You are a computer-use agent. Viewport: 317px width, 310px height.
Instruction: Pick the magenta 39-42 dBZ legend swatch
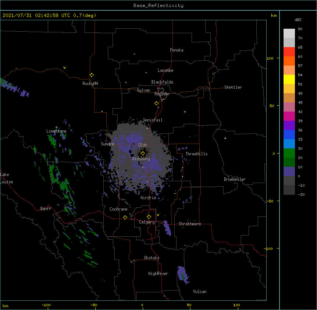point(289,116)
